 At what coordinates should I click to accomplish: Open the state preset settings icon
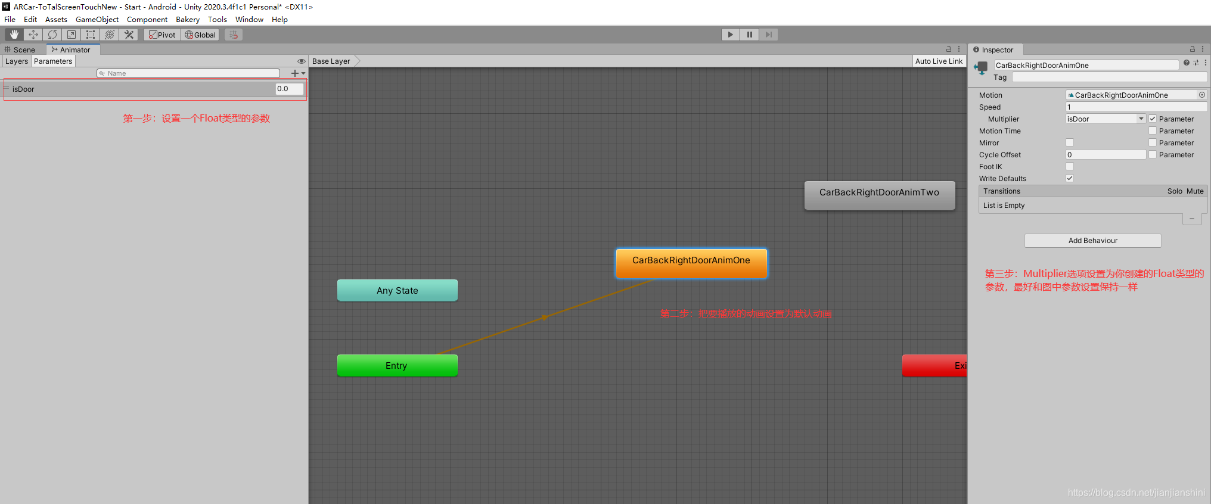tap(1196, 62)
